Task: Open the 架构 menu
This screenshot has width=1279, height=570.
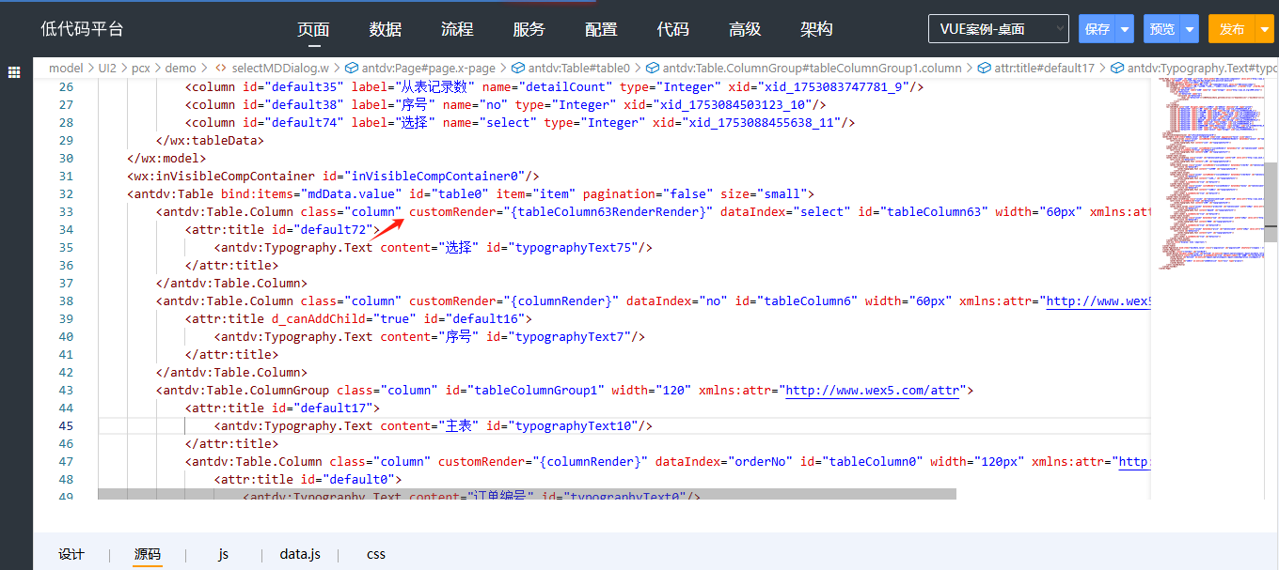Action: [816, 29]
